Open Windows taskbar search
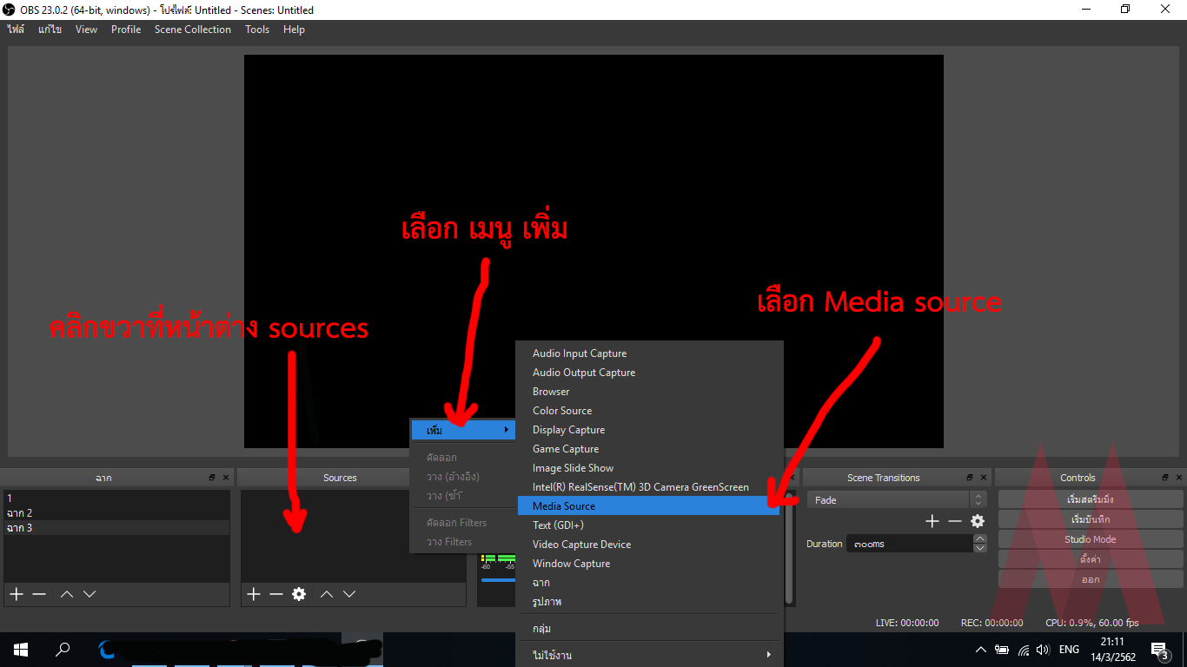The width and height of the screenshot is (1187, 667). [x=63, y=650]
